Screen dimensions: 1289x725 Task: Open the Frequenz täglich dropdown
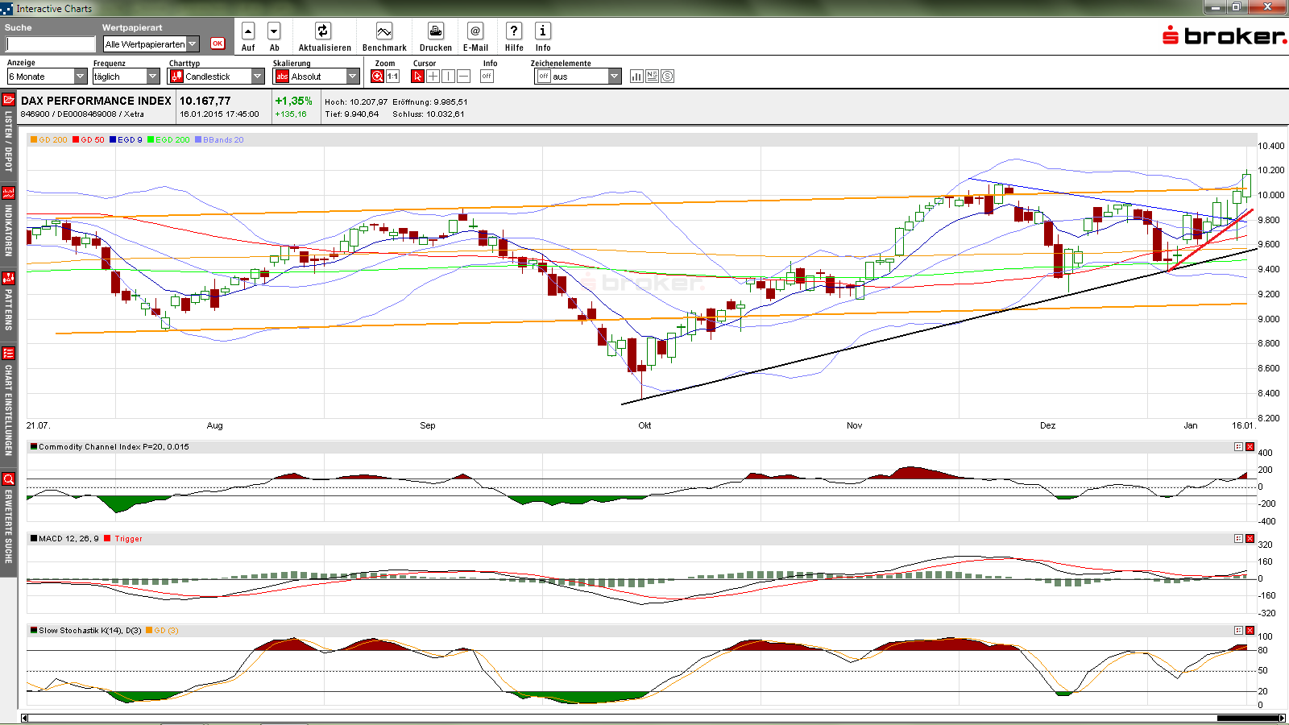pos(126,77)
